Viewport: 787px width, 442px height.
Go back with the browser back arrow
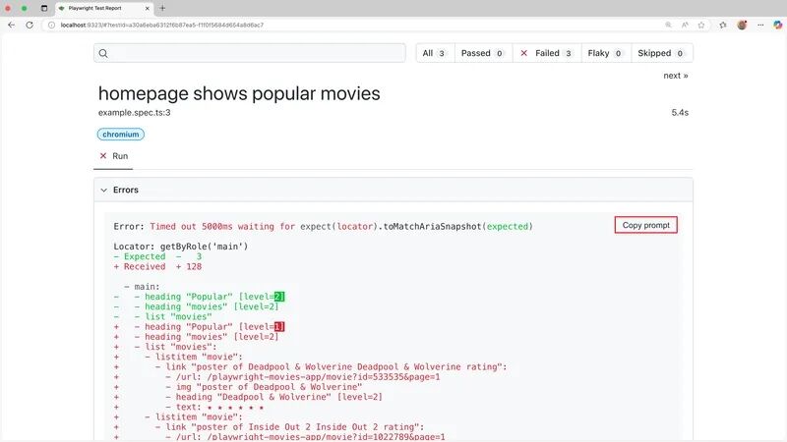(x=11, y=25)
